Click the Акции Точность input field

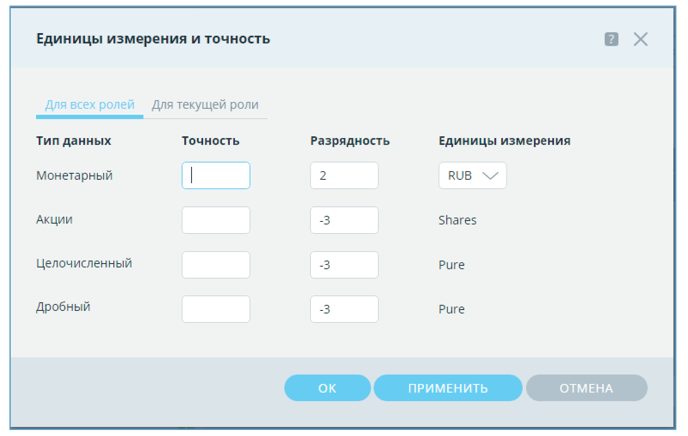(216, 220)
